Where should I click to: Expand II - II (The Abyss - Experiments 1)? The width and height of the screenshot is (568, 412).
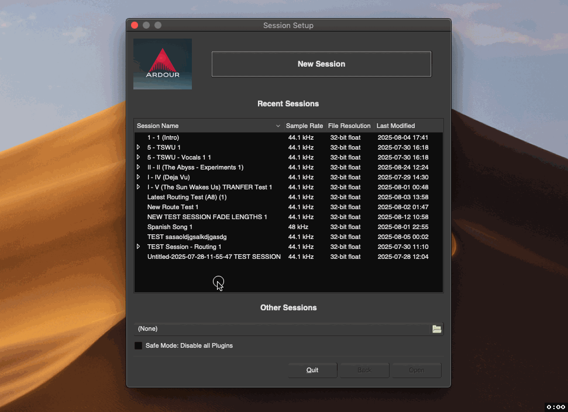coord(139,167)
